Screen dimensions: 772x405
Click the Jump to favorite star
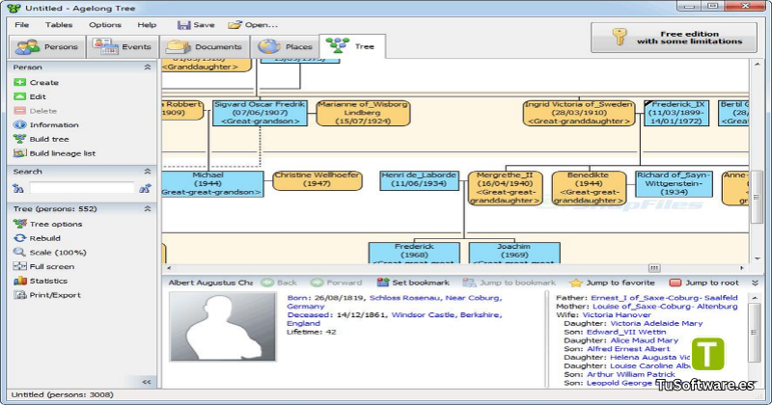point(575,283)
